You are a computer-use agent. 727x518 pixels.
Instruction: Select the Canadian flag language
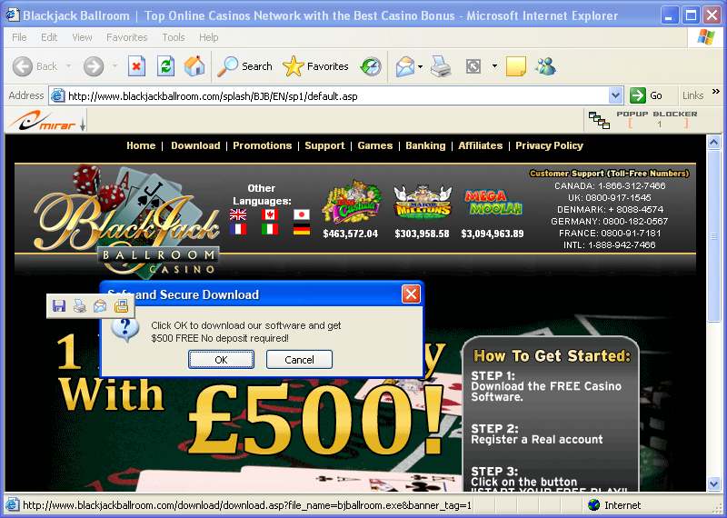click(270, 214)
